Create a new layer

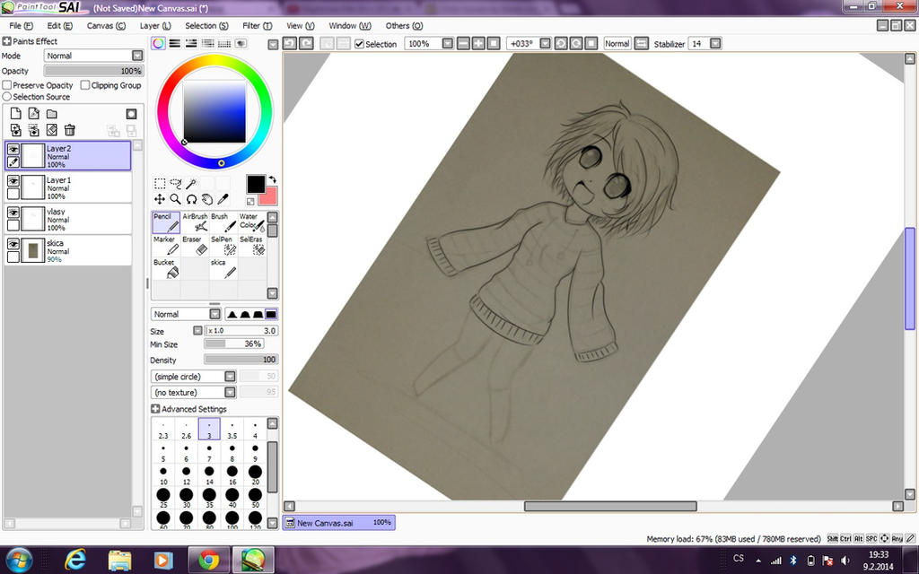(16, 114)
